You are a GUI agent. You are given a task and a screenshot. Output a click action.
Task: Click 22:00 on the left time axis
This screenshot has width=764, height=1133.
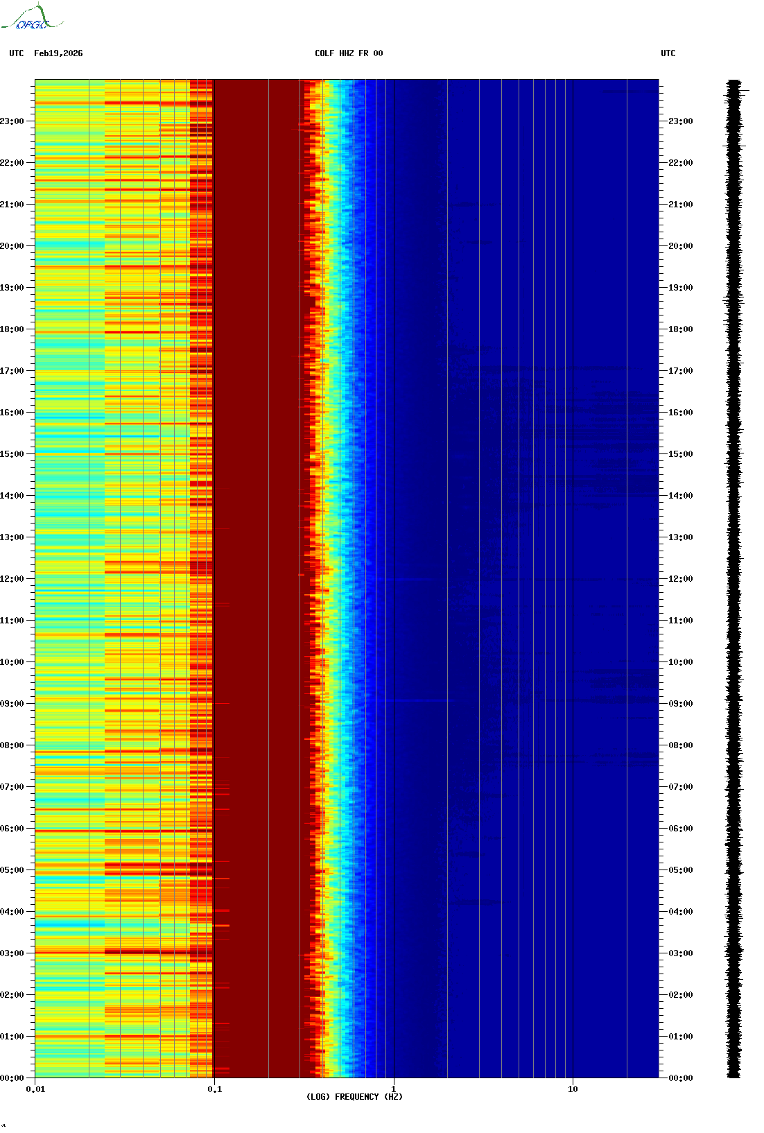click(x=12, y=163)
